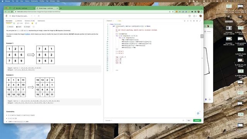
Task: Switch to the Description tab
Action: point(9,21)
